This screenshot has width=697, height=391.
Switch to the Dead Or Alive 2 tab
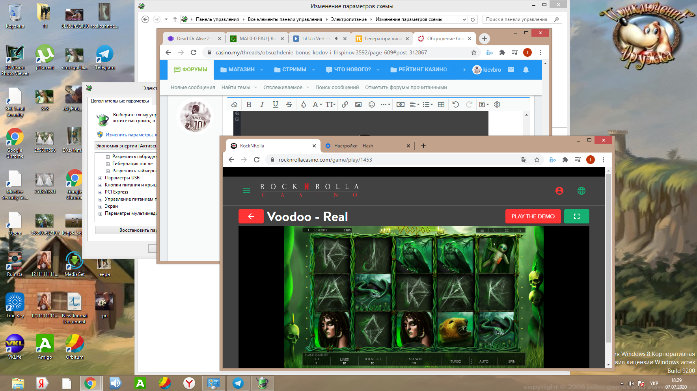(194, 39)
